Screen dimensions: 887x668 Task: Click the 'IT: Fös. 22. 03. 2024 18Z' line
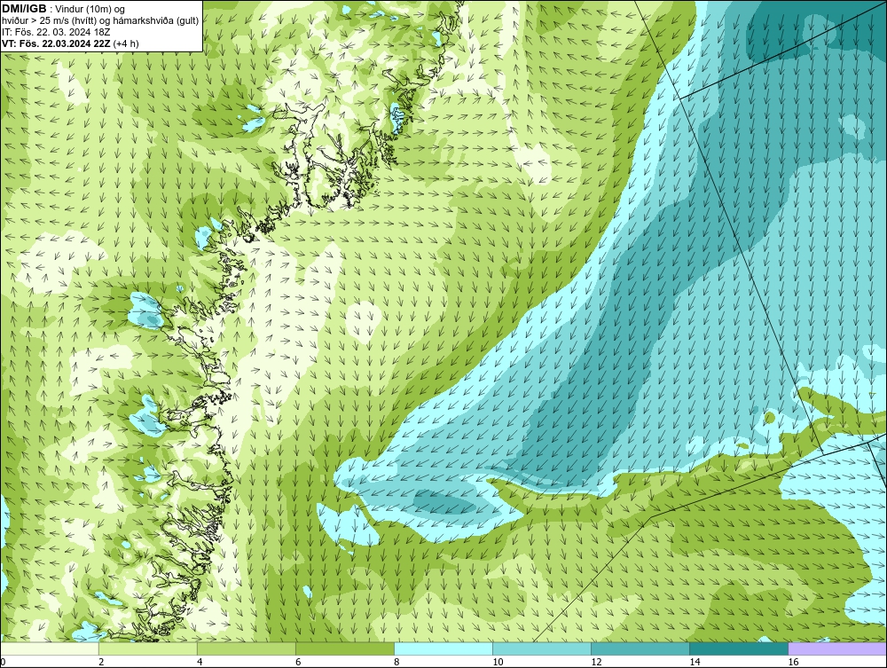click(55, 32)
